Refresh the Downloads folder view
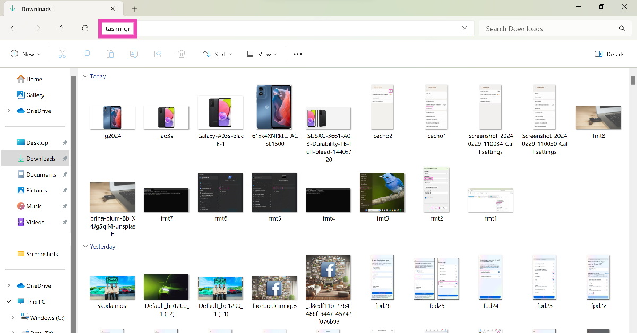This screenshot has width=637, height=333. (85, 29)
